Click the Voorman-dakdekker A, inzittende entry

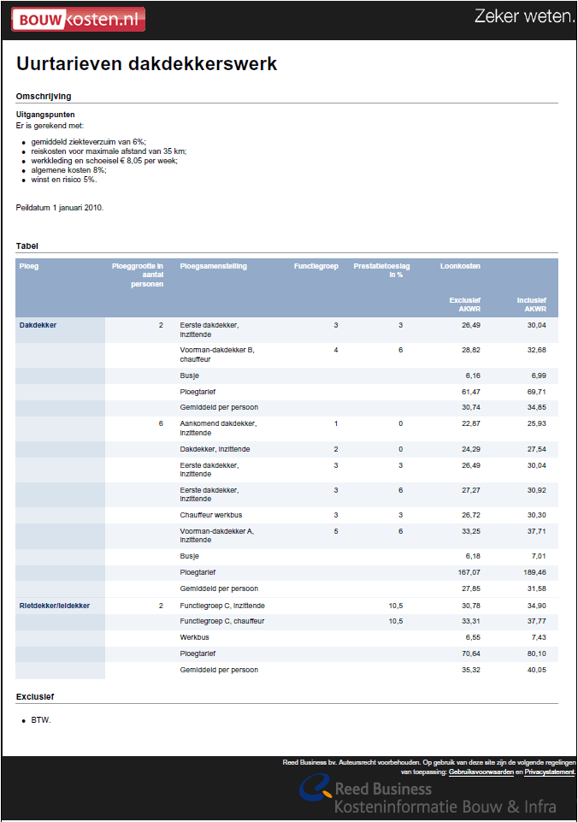[217, 535]
